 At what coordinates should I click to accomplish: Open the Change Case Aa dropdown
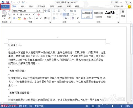[x=31, y=18]
